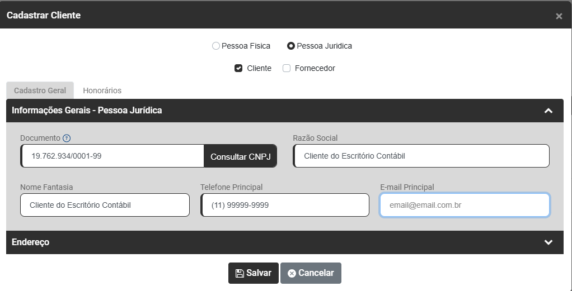The height and width of the screenshot is (291, 572).
Task: Collapse the Informações Gerais section chevron
Action: pos(548,111)
